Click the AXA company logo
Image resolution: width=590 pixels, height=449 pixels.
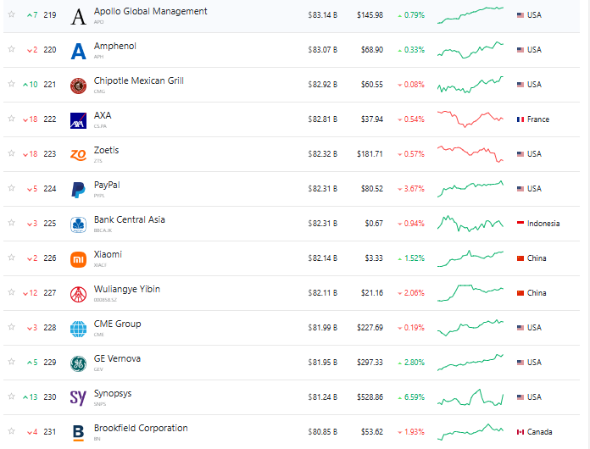tap(78, 120)
